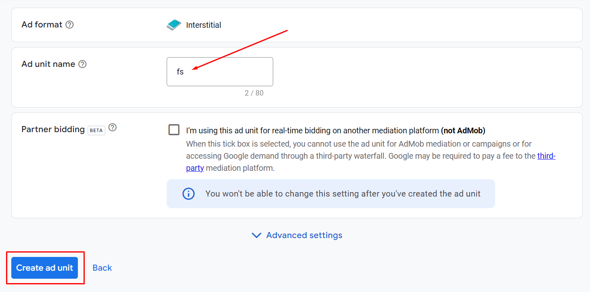Click the Ad format help icon
This screenshot has height=292, width=590.
[70, 25]
